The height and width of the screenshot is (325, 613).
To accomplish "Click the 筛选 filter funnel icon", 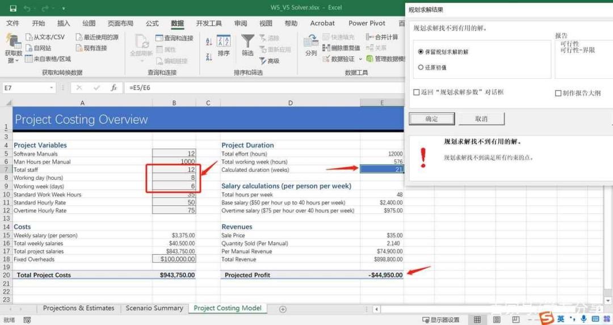I will pyautogui.click(x=247, y=41).
